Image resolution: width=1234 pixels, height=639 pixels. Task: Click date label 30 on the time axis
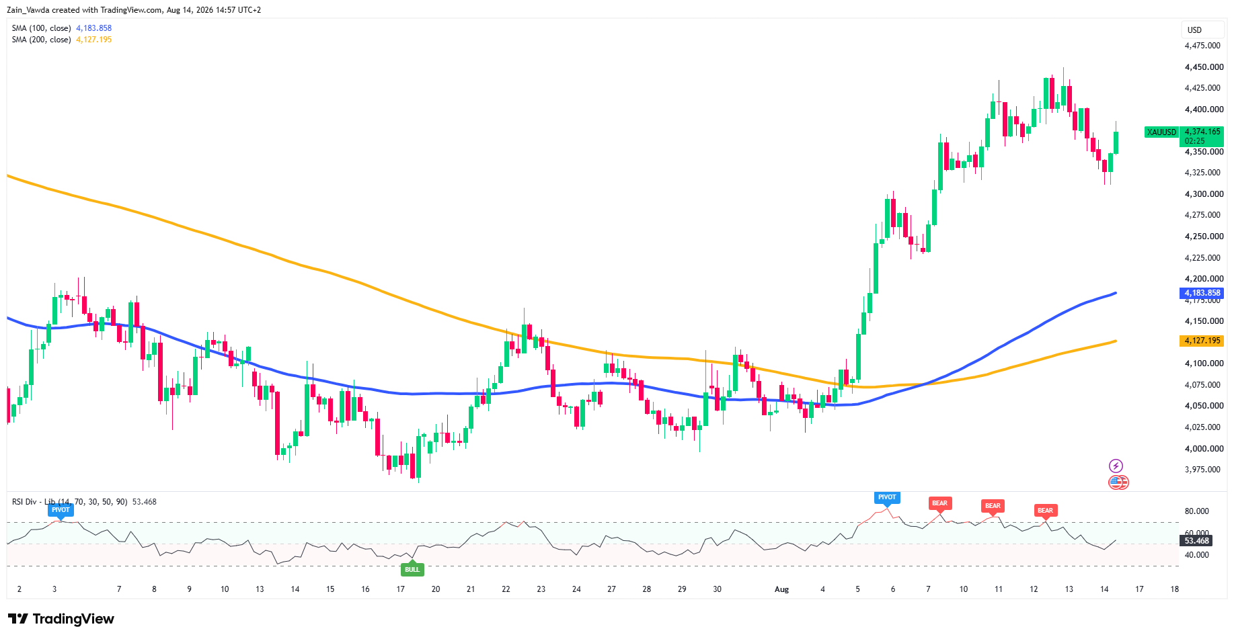[x=717, y=589]
